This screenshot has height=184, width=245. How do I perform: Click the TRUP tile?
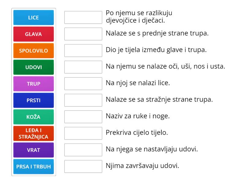[x=33, y=84]
